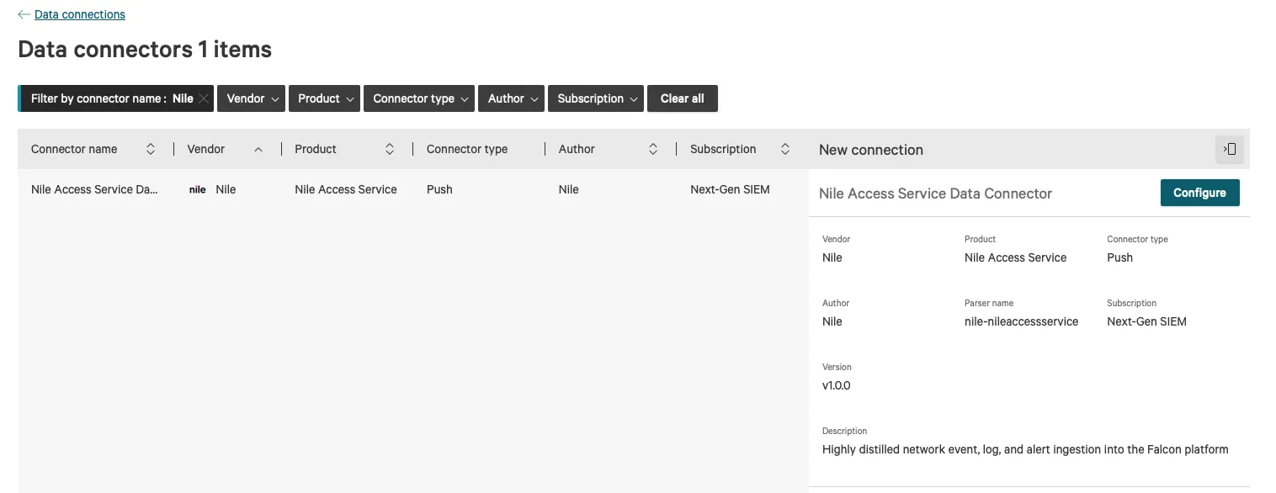Open the Subscription filter dropdown

pyautogui.click(x=596, y=98)
